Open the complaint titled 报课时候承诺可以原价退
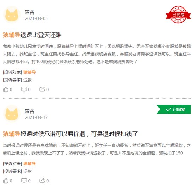Screen dimensions: 196x186 [70, 134]
